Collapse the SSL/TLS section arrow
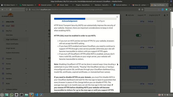 [26, 31]
